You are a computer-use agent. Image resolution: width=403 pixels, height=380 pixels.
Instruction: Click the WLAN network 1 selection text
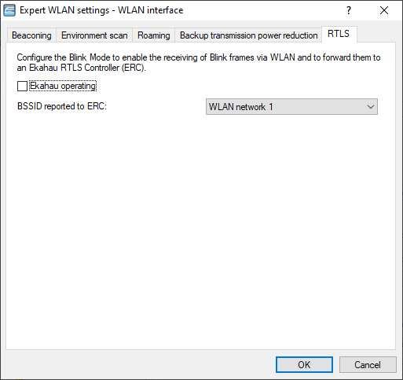tap(240, 107)
